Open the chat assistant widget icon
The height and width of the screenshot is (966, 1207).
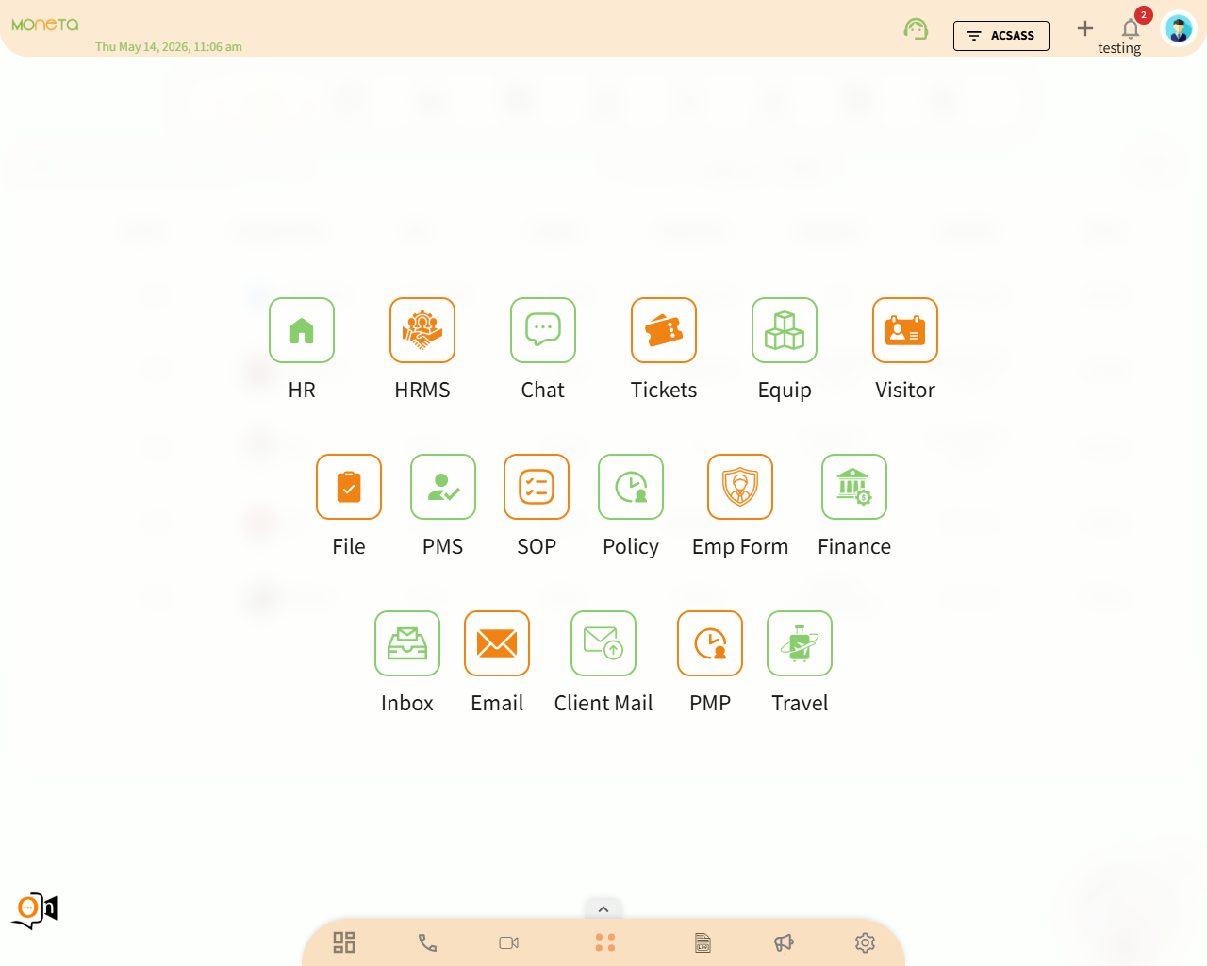coord(35,910)
